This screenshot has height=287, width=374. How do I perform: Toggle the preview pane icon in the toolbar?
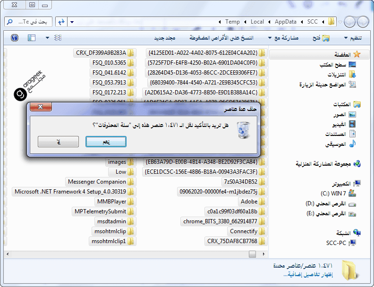[32, 37]
